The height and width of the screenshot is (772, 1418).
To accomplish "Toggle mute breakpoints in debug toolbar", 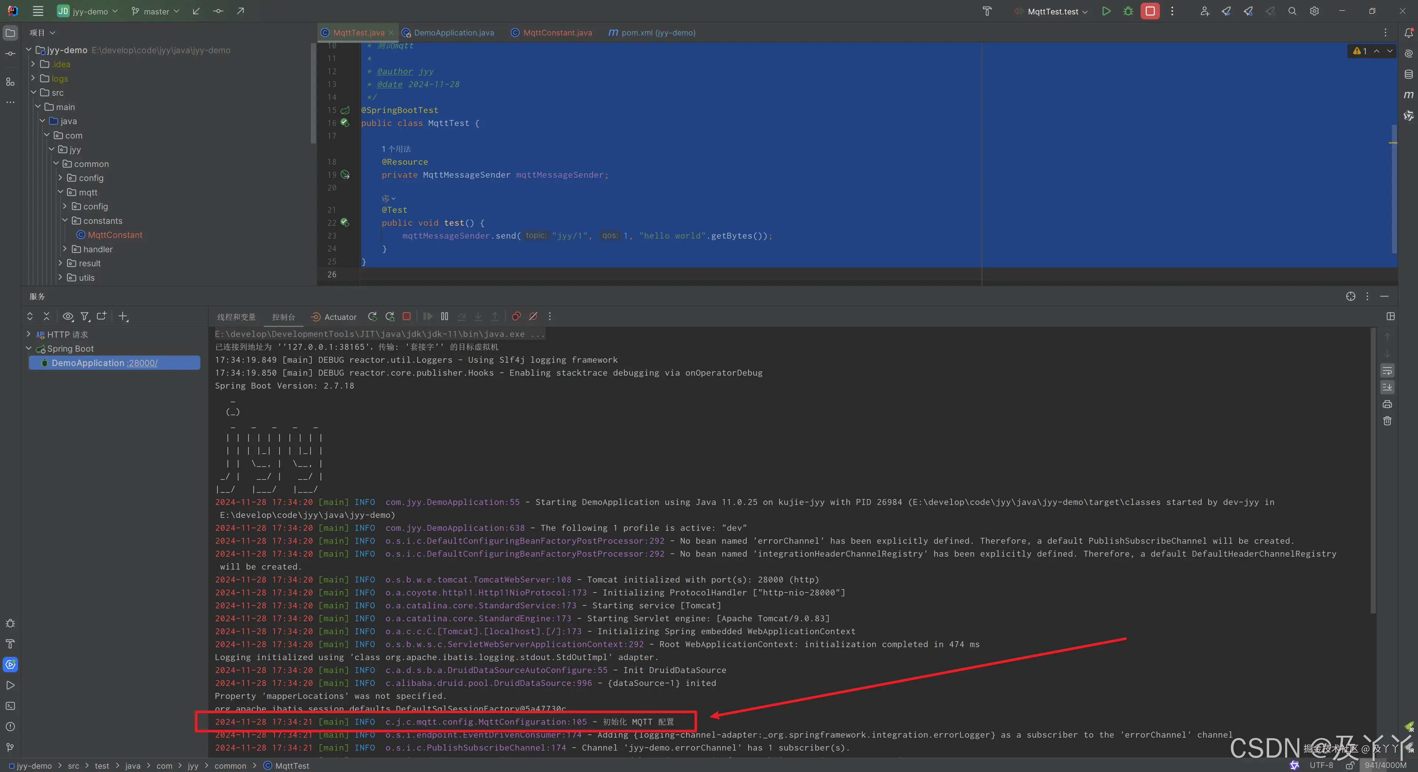I will [533, 317].
